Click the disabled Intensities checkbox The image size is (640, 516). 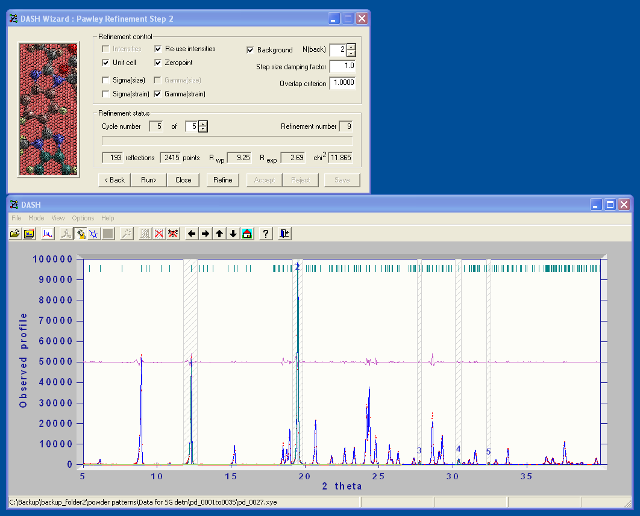coord(105,49)
